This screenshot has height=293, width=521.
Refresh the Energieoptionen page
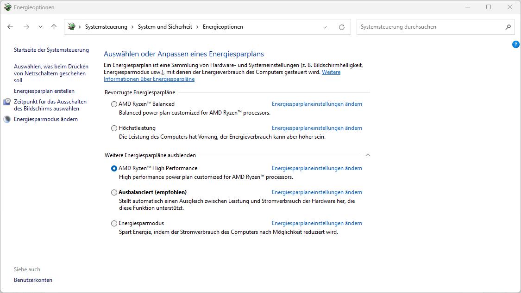tap(342, 27)
